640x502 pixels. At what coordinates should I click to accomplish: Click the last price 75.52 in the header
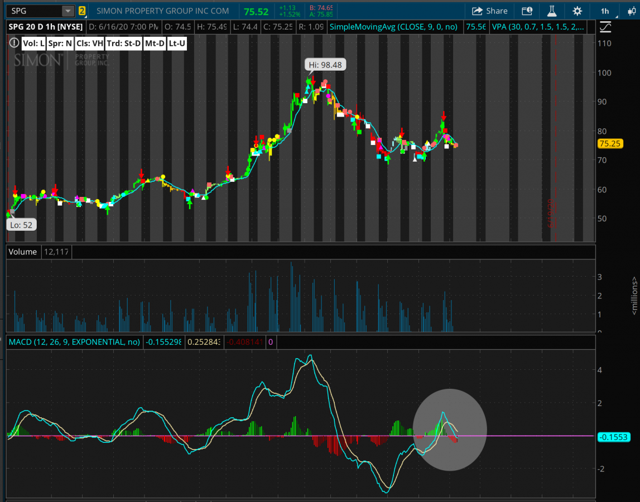(x=256, y=12)
